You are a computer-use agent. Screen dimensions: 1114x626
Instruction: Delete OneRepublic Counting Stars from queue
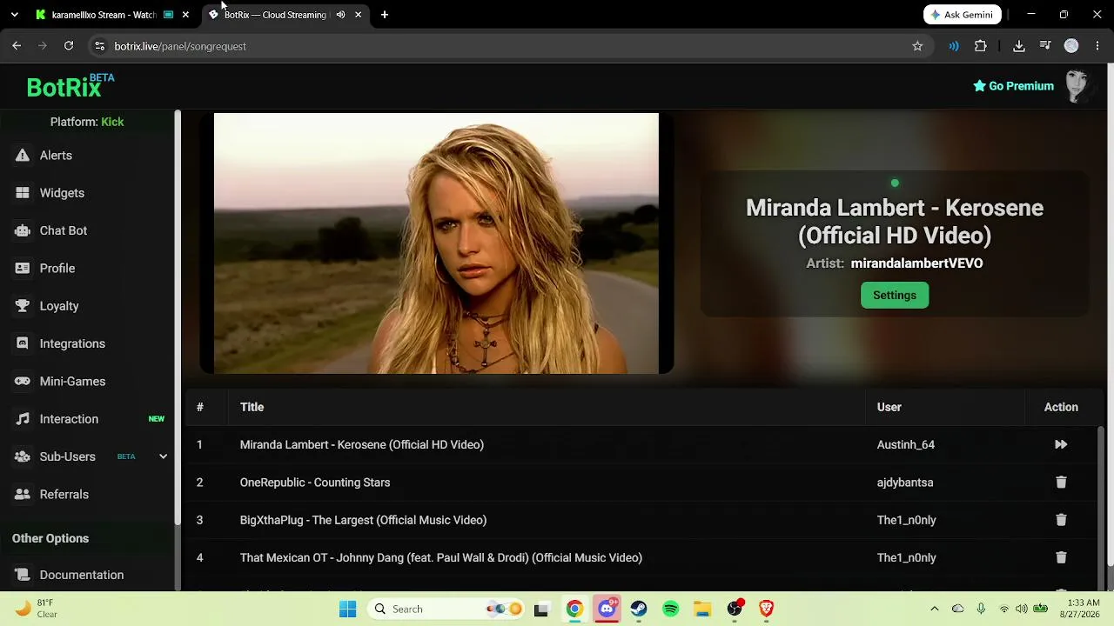click(1061, 483)
